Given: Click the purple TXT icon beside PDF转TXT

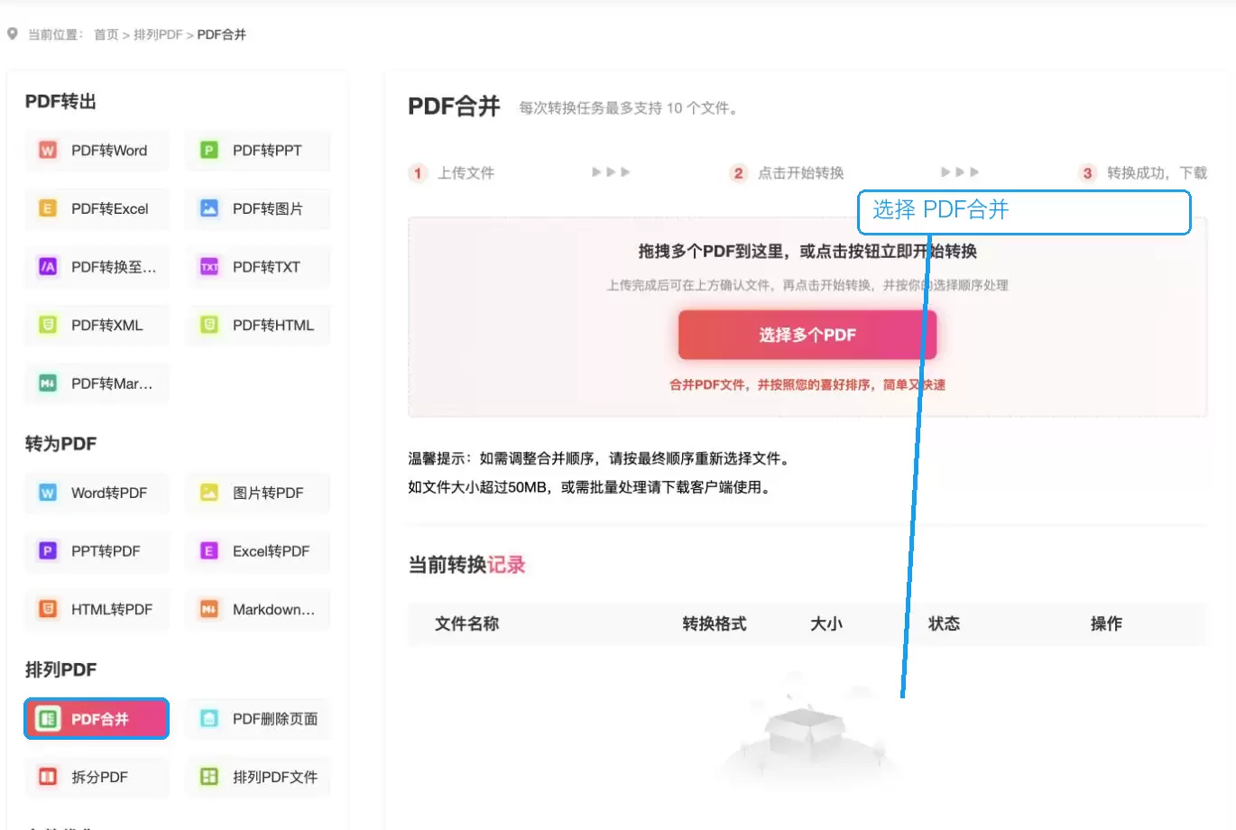Looking at the screenshot, I should coord(209,267).
